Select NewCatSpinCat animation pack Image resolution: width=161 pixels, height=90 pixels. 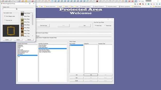tap(21, 53)
